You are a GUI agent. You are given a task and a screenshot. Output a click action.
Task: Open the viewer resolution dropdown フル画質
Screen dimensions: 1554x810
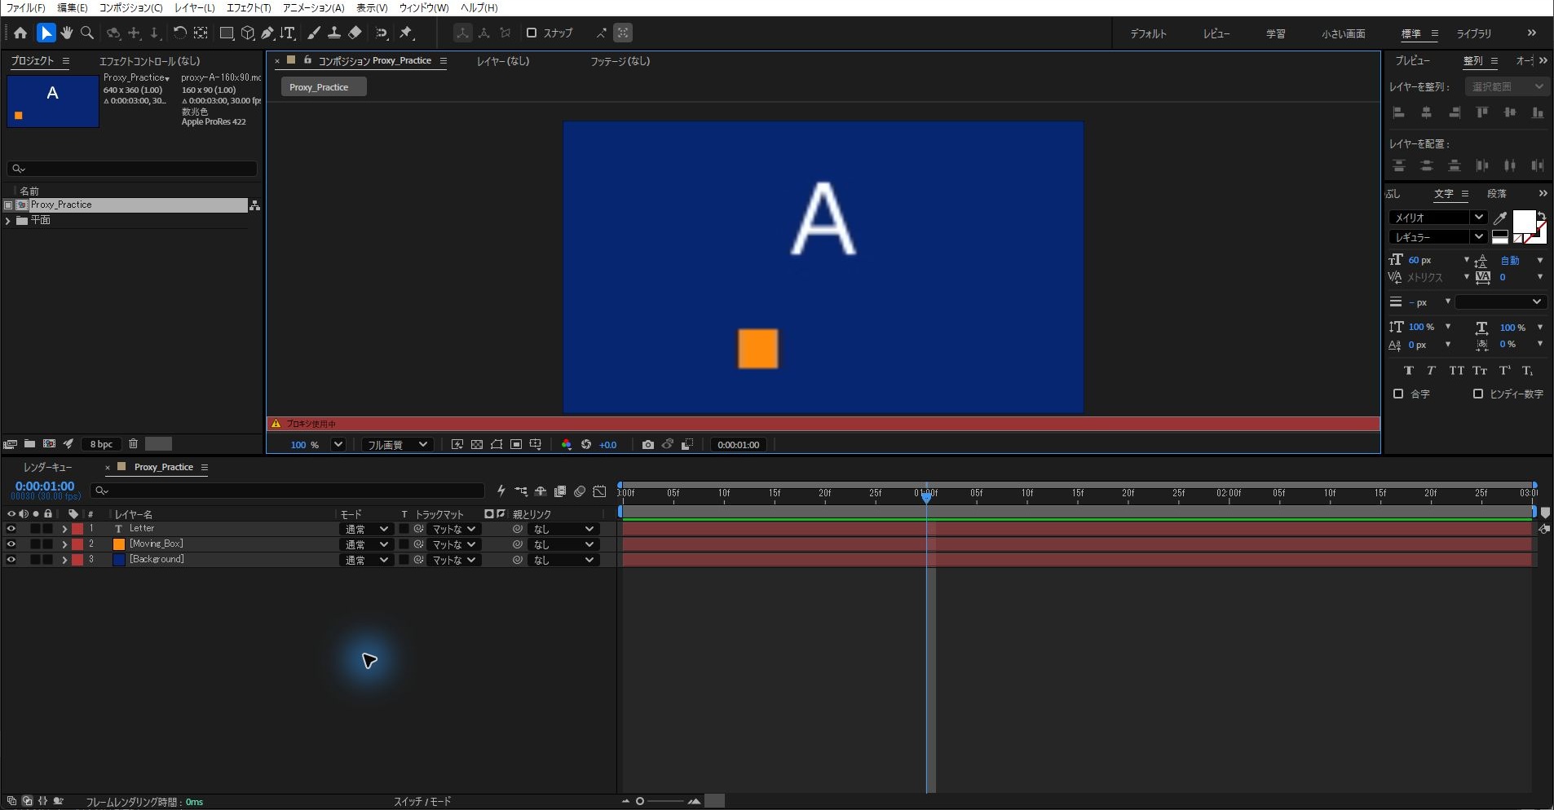(397, 444)
